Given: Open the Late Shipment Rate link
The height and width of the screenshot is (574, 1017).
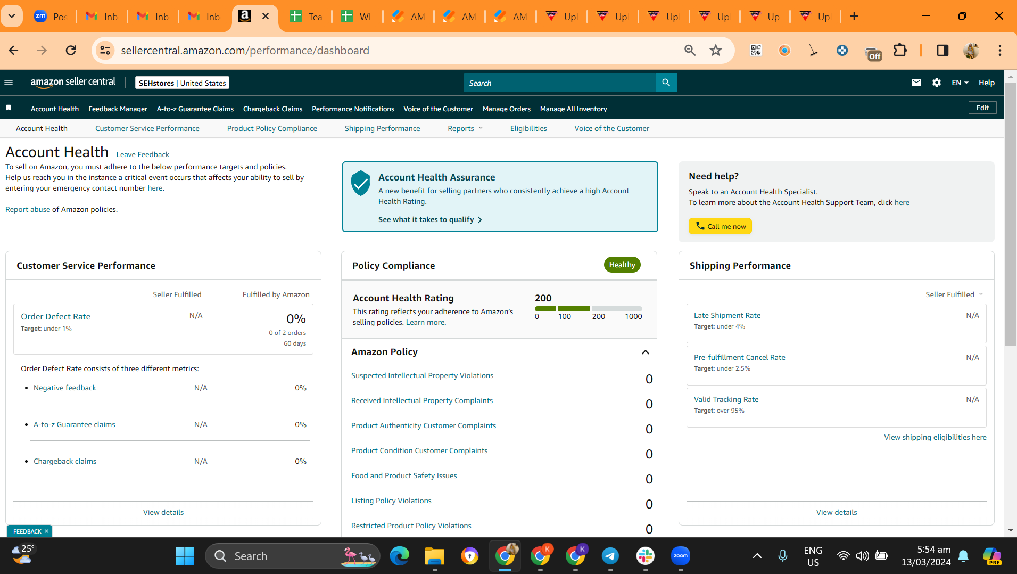Looking at the screenshot, I should 727,315.
